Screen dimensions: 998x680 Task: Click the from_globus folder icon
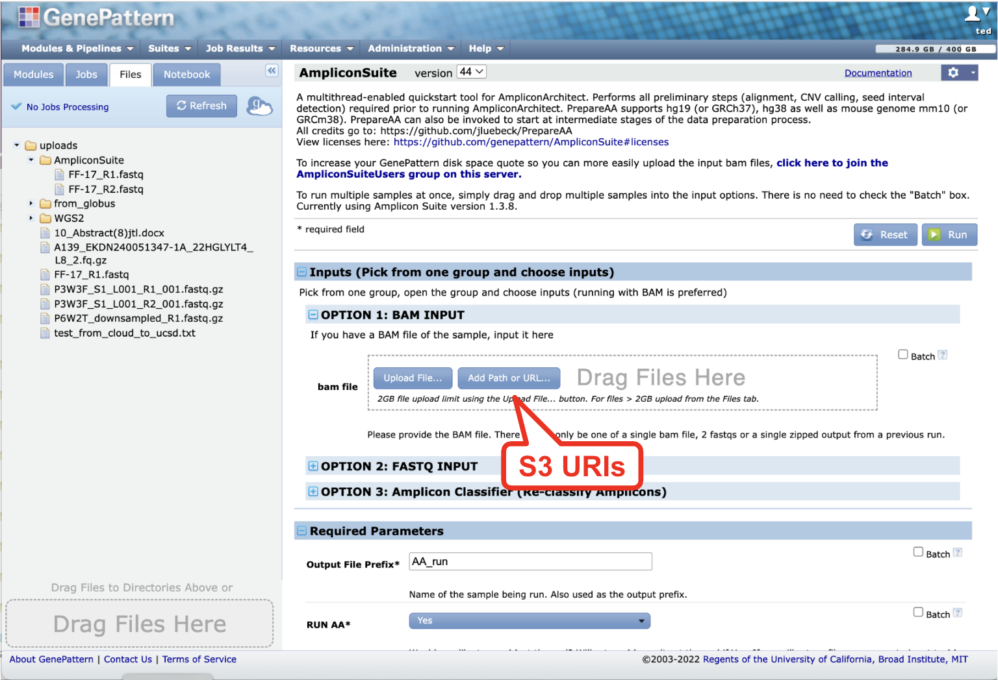pyautogui.click(x=45, y=203)
